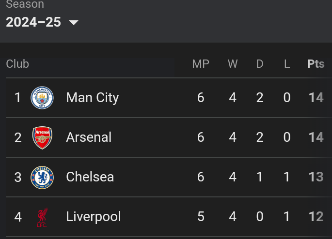Viewport: 332px width, 239px height.
Task: Click the Club column header
Action: point(17,64)
